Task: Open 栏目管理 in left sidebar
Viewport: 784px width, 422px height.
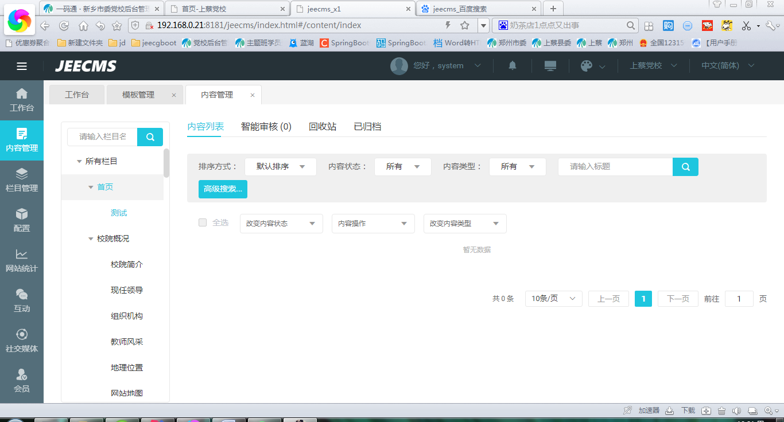Action: coord(22,180)
